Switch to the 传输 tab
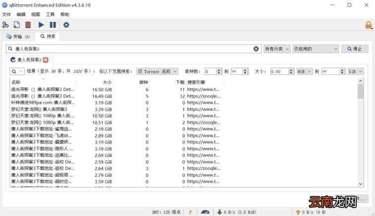Screen dimensions: 375x216 click(x=18, y=37)
